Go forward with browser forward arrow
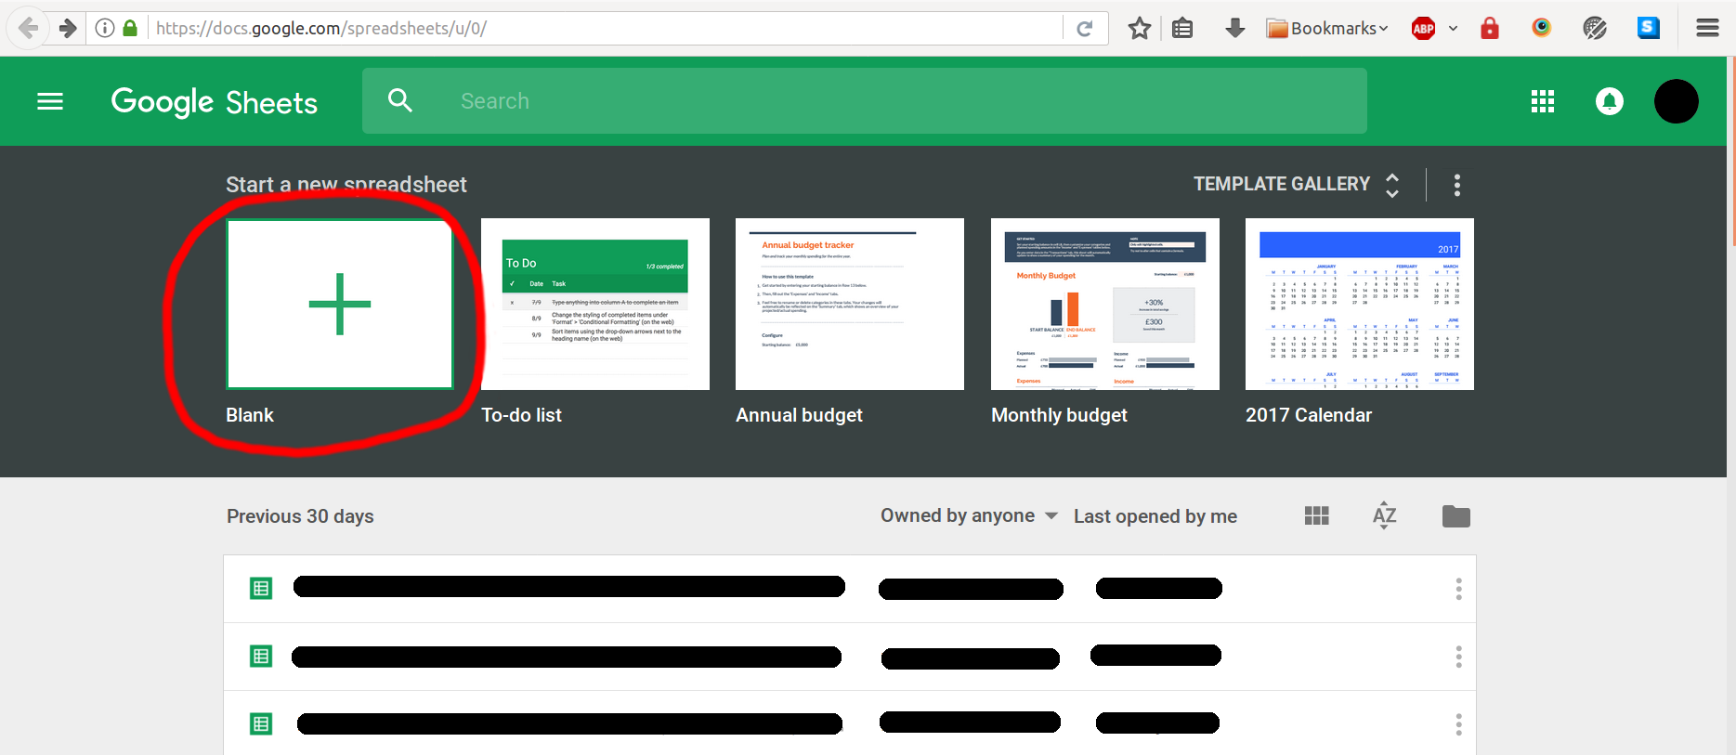 coord(68,28)
